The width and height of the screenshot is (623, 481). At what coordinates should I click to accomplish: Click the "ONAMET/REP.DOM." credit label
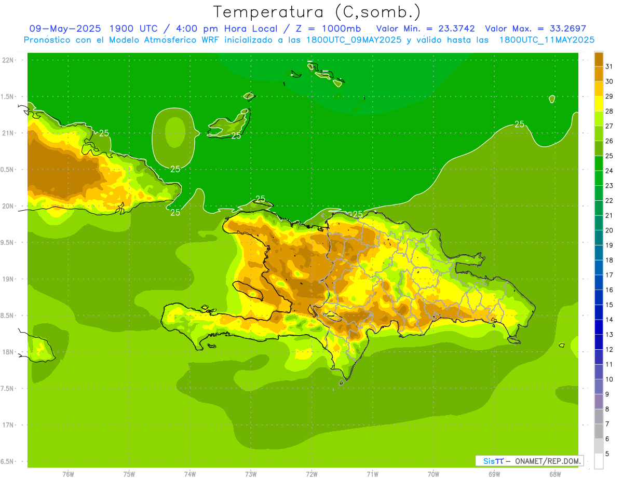point(547,461)
